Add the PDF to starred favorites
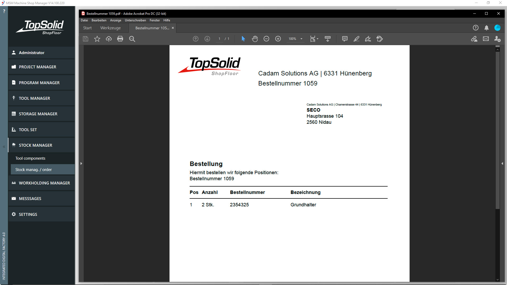Image resolution: width=507 pixels, height=285 pixels. click(x=97, y=39)
